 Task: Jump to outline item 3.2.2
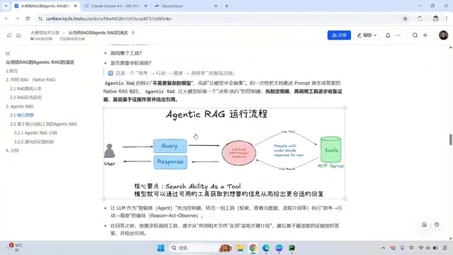[x=34, y=142]
